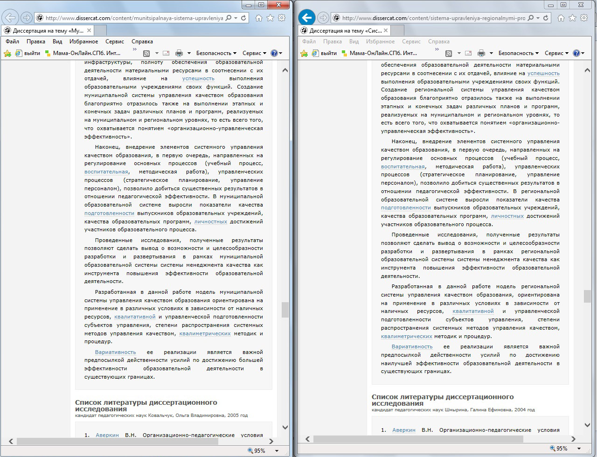The height and width of the screenshot is (457, 597).
Task: Click Read mail icon in right window
Action: click(468, 53)
